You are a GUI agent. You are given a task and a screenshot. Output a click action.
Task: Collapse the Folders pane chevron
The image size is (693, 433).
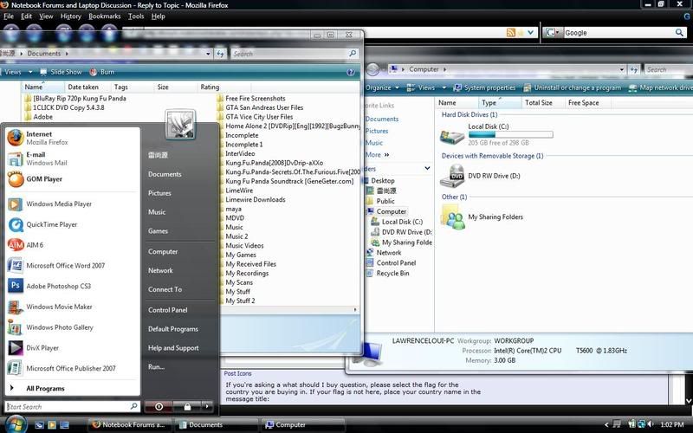pos(427,168)
